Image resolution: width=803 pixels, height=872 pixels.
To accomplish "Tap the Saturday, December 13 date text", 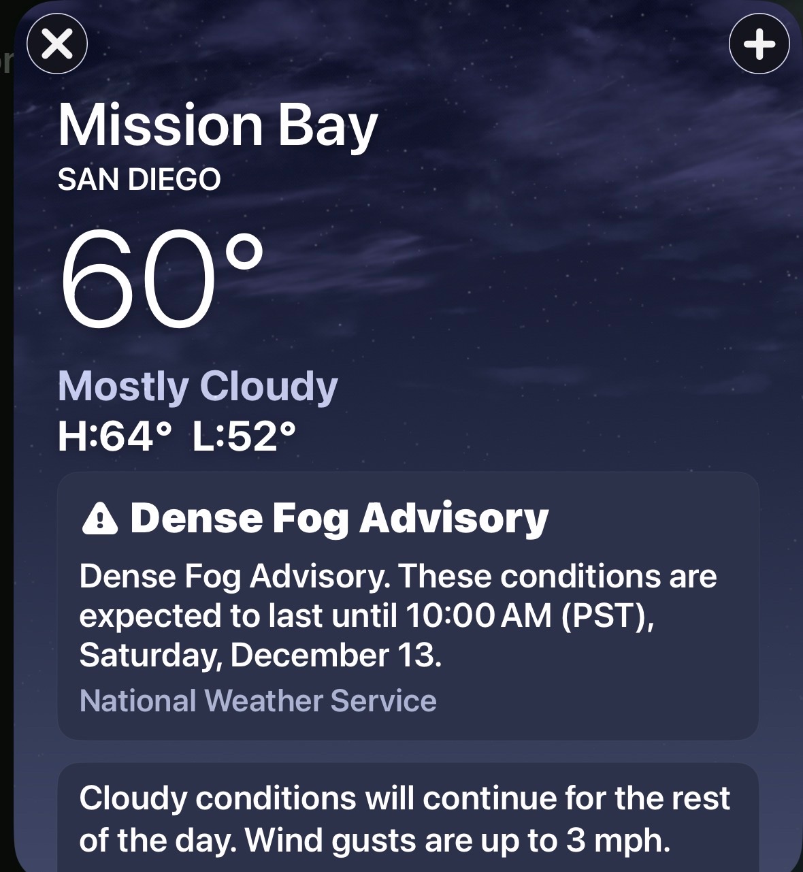I will tap(260, 655).
